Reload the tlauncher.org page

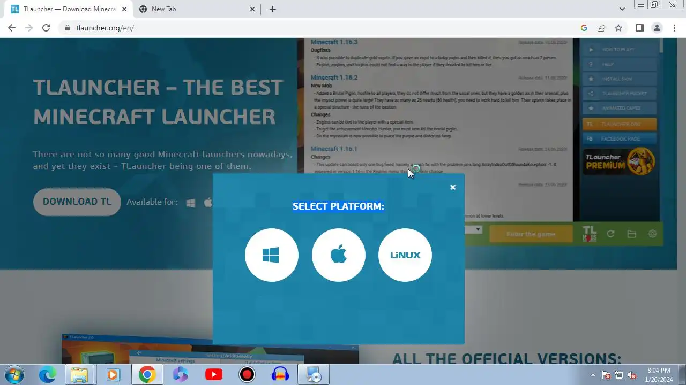click(46, 28)
